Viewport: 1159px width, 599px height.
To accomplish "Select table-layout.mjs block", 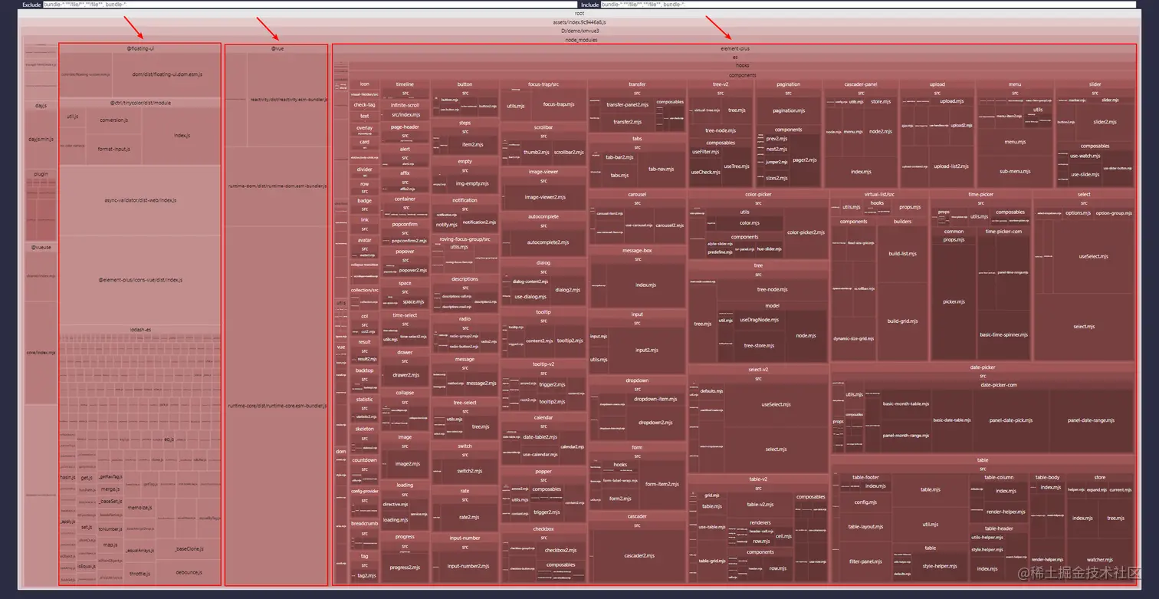I will click(x=865, y=527).
